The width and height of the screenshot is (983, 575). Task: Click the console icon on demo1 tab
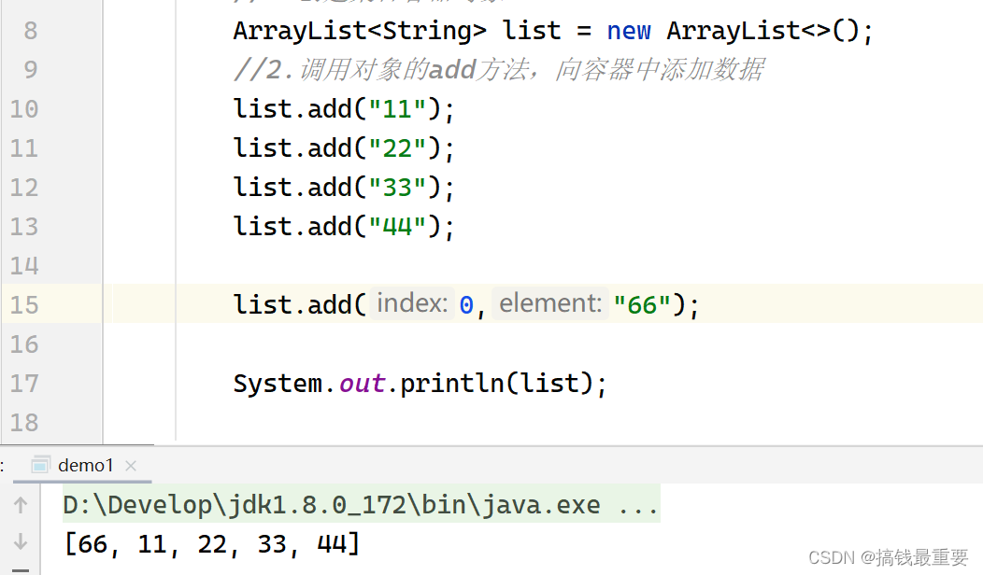pyautogui.click(x=40, y=464)
